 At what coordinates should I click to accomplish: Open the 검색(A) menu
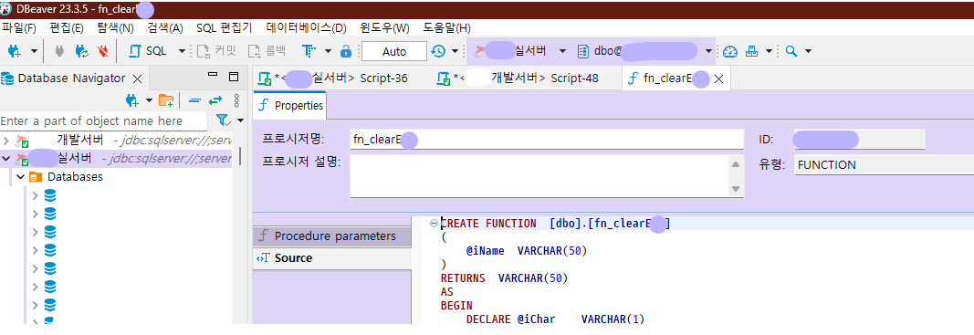pos(165,28)
